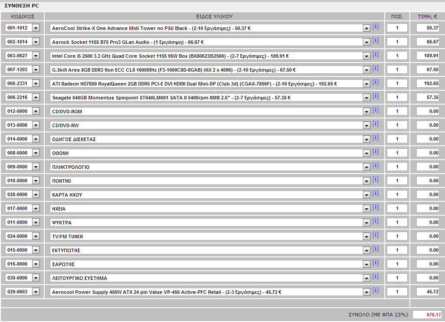
Task: Open the TV/FM TUNER product dropdown
Action: click(366, 237)
